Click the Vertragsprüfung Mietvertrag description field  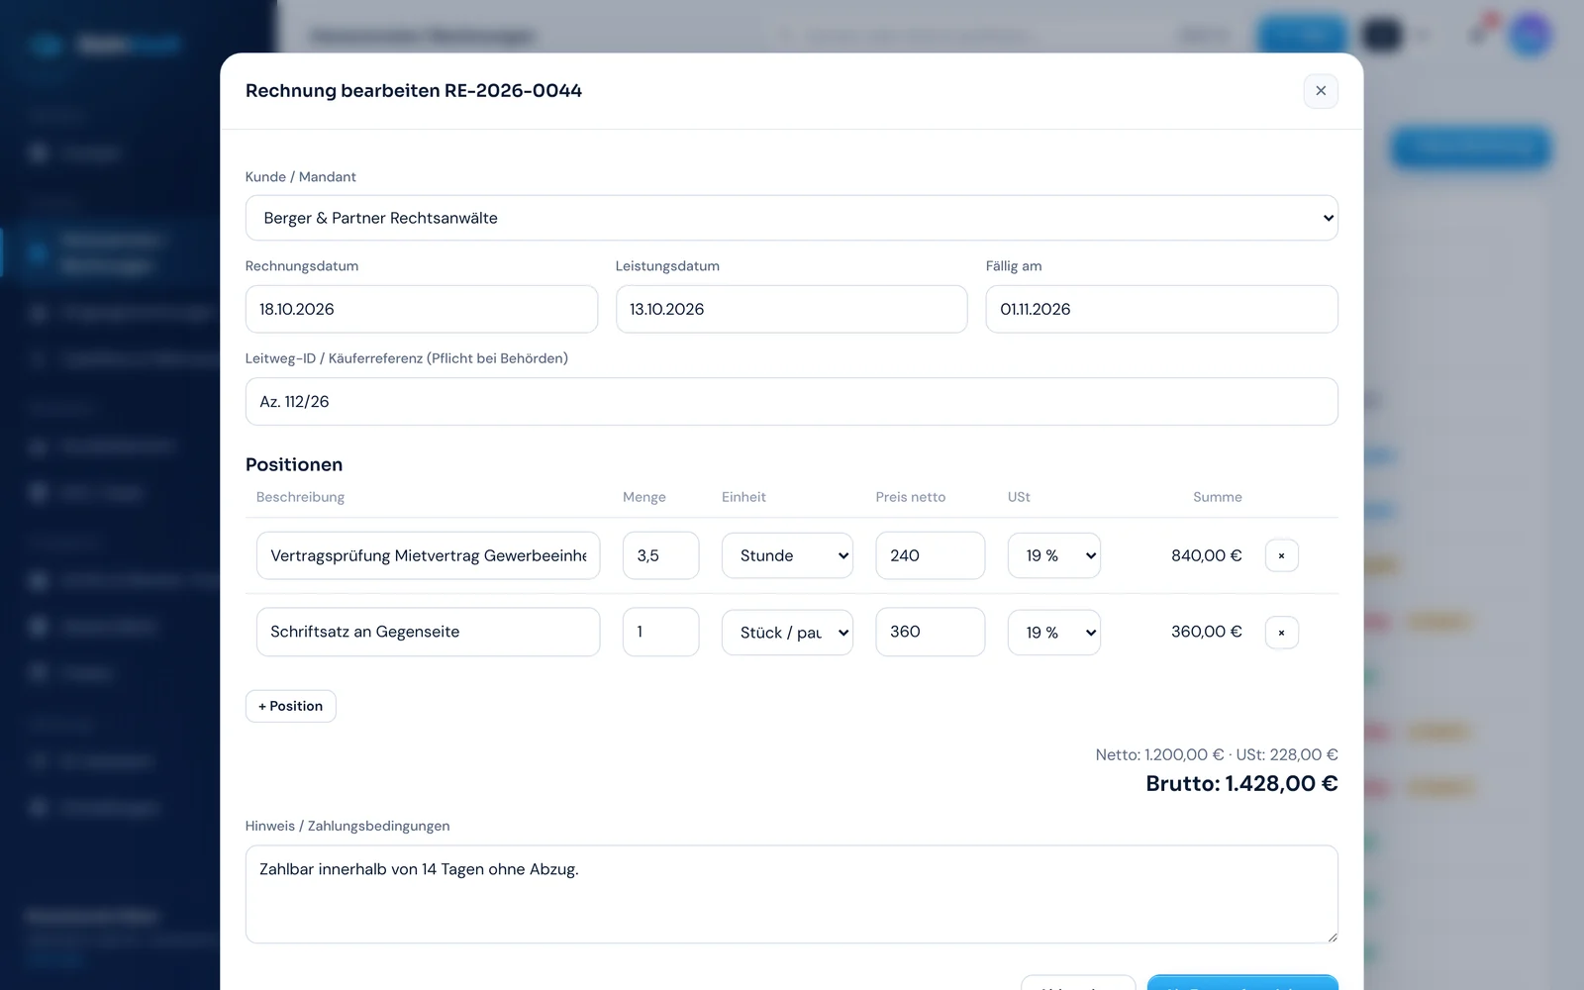click(428, 555)
